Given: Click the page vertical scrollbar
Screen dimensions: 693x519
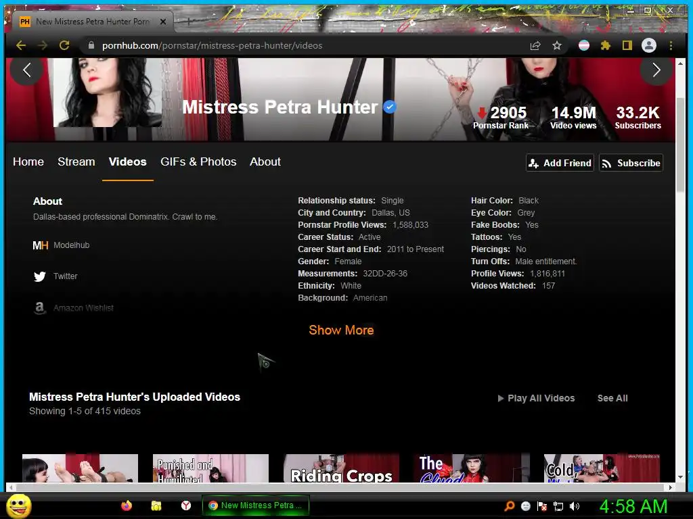Looking at the screenshot, I should (x=680, y=146).
